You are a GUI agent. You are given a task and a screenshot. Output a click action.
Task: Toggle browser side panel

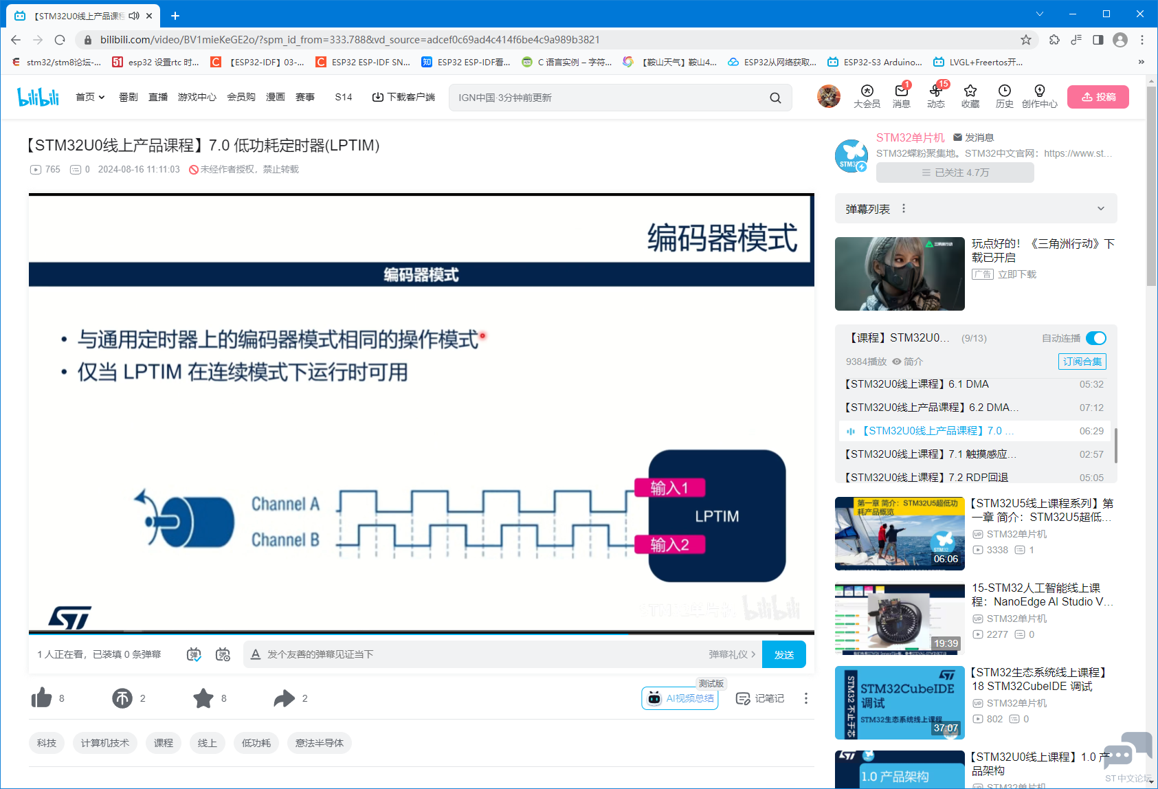click(x=1098, y=40)
